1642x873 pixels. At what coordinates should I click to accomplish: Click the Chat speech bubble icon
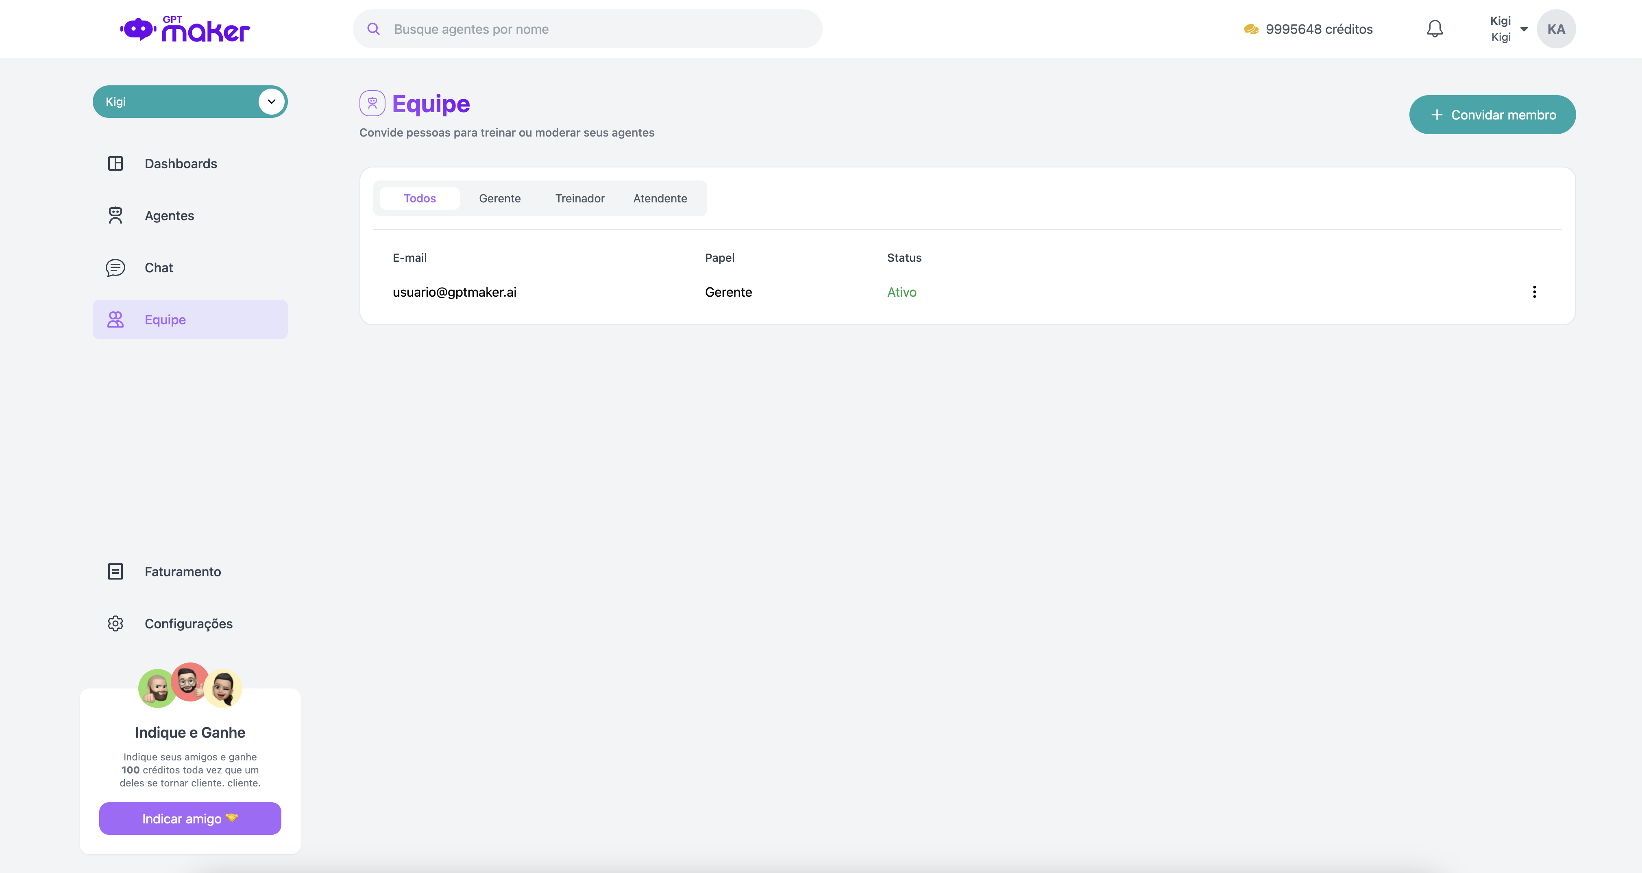pyautogui.click(x=115, y=268)
